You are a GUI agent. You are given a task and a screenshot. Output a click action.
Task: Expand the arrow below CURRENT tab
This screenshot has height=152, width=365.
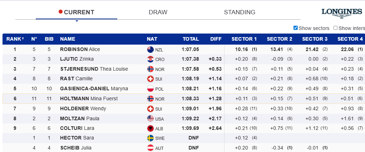pyautogui.click(x=77, y=21)
